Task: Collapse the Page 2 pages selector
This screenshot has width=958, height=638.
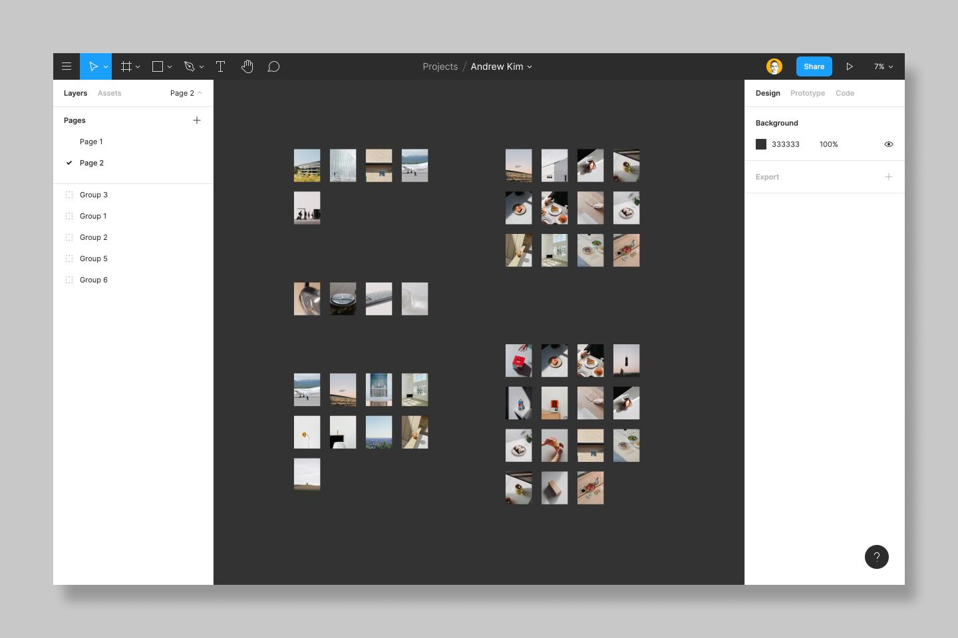Action: coord(186,93)
